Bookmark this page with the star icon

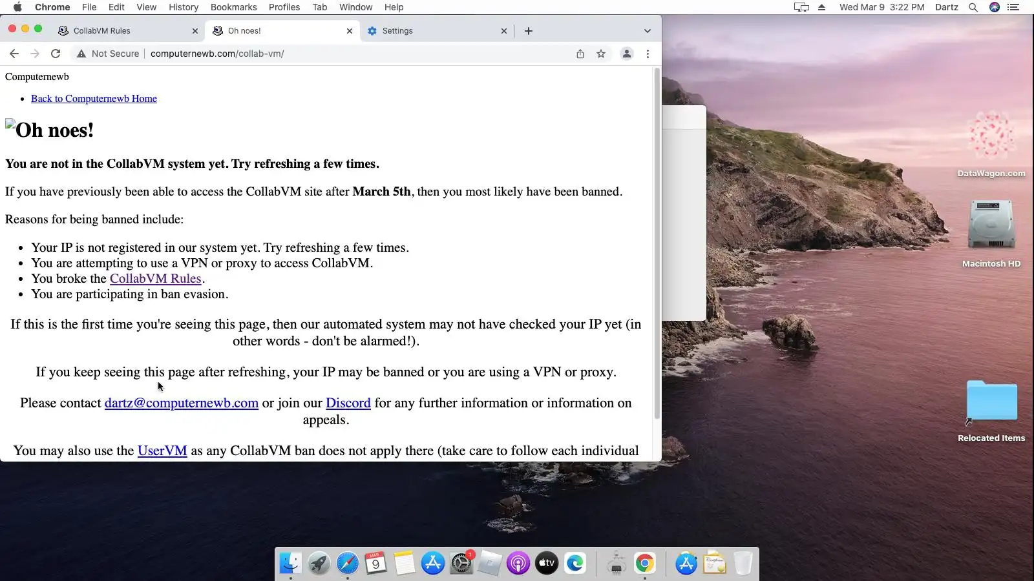click(601, 54)
